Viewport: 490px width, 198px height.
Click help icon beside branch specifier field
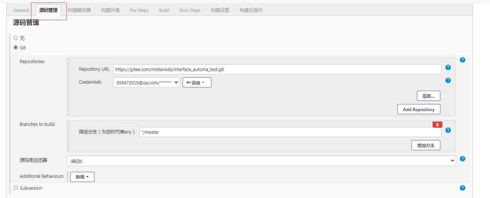pyautogui.click(x=448, y=130)
